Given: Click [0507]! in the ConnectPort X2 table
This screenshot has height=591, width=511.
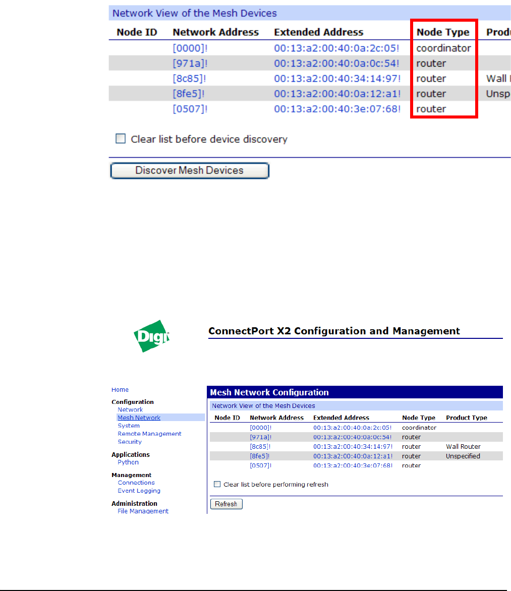Looking at the screenshot, I should 261,465.
